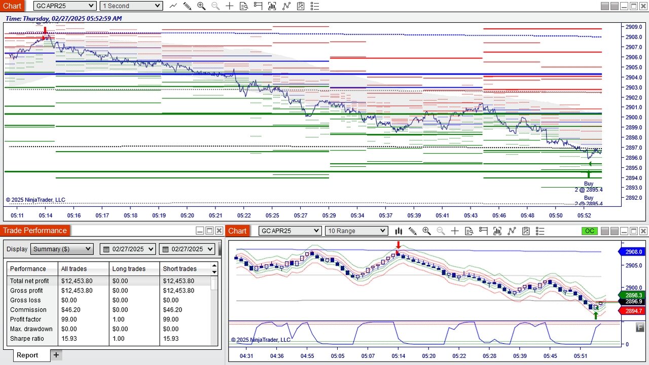Click the Sharpe ratio row label
The width and height of the screenshot is (649, 365).
tap(27, 339)
